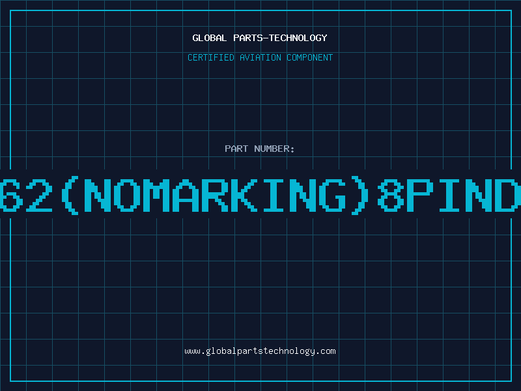Click the word NUMBER: in the label

tap(274, 149)
